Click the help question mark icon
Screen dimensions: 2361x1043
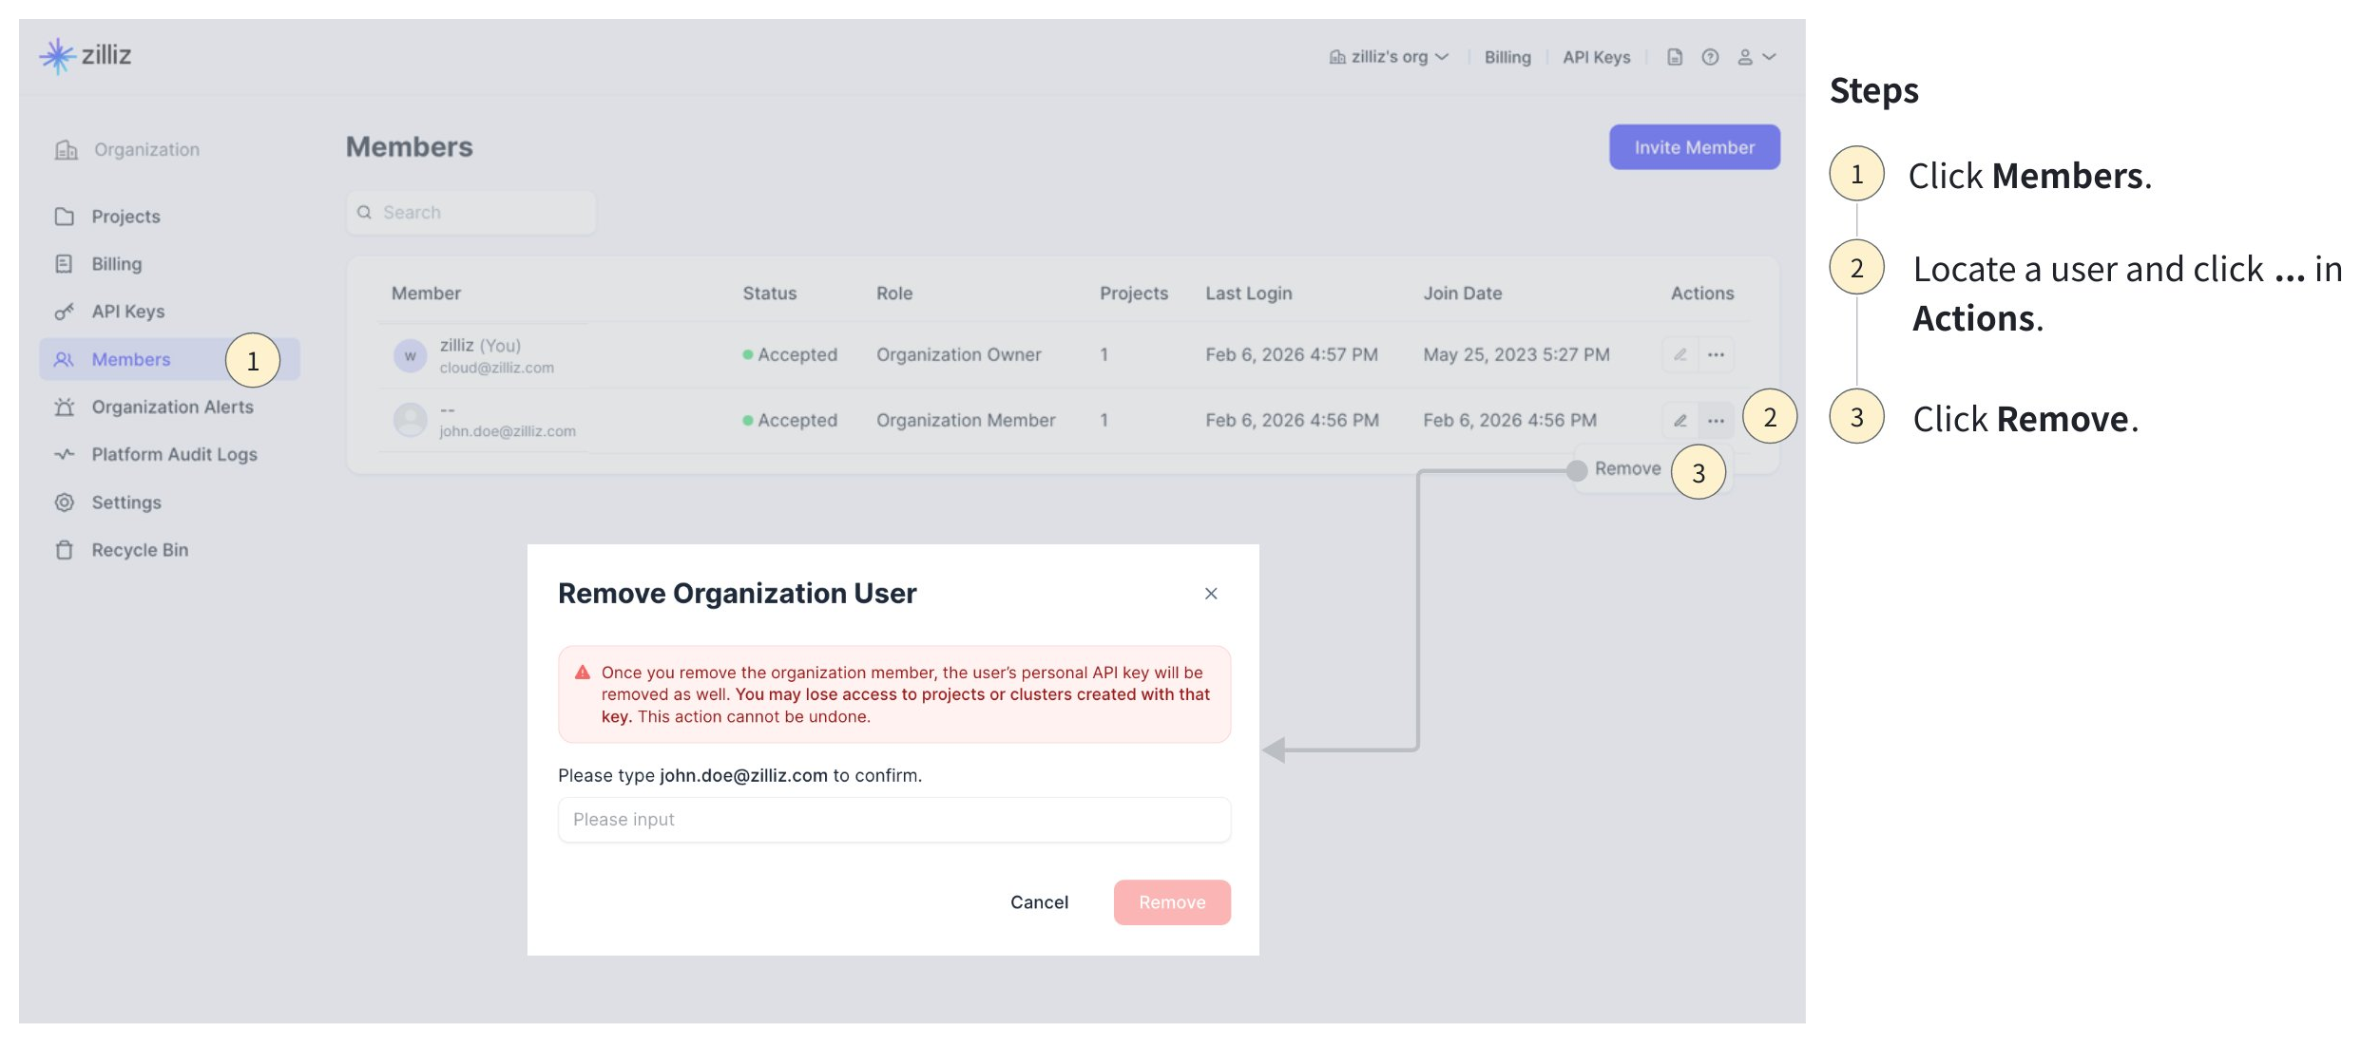(x=1710, y=57)
